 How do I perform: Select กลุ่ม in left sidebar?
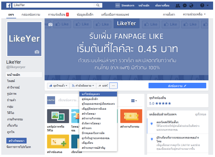(10, 107)
